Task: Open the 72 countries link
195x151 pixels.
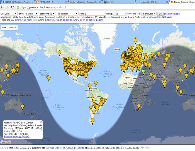Action: [155, 17]
